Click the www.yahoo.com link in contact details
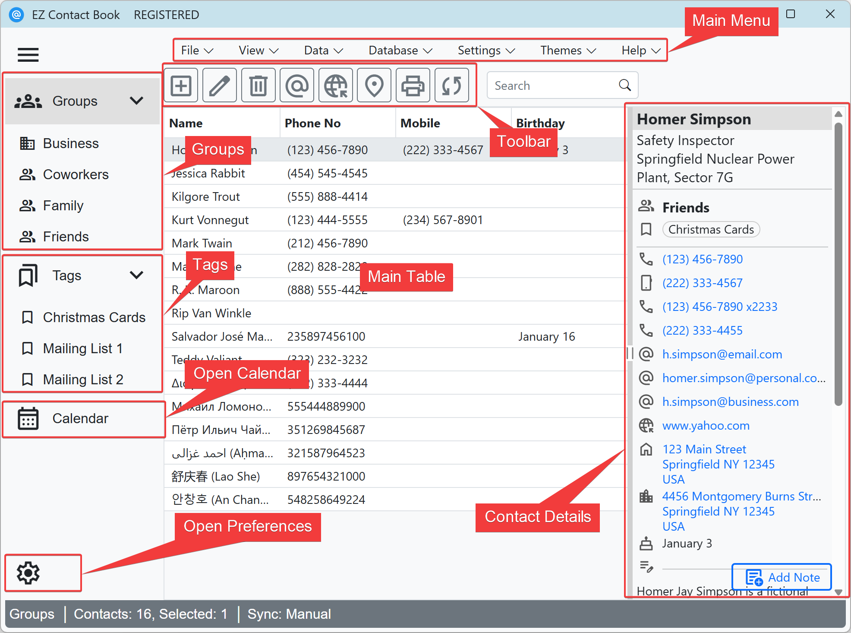Screen dimensions: 851x633 (706, 425)
